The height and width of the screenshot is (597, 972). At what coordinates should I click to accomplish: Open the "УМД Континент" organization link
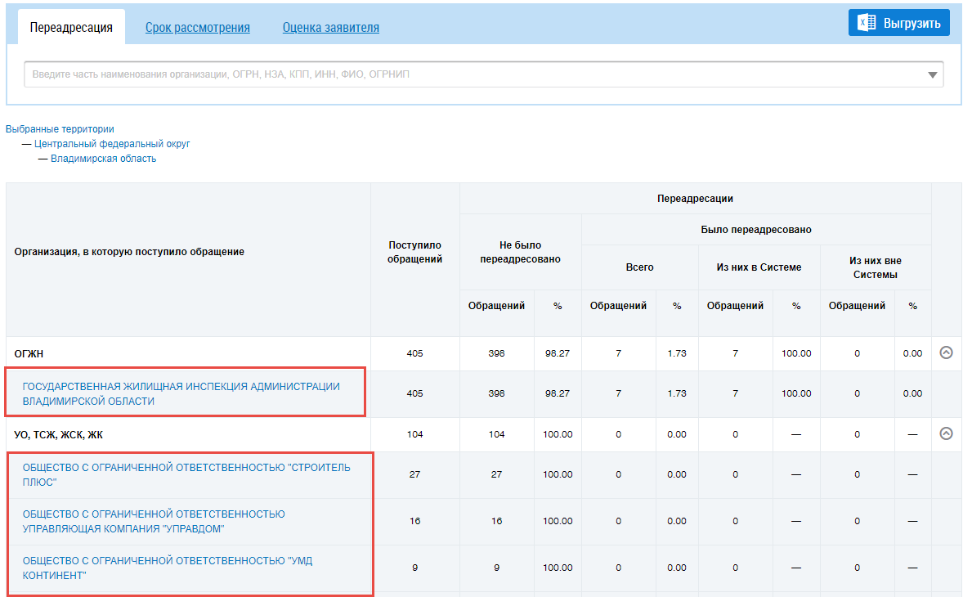pyautogui.click(x=167, y=568)
